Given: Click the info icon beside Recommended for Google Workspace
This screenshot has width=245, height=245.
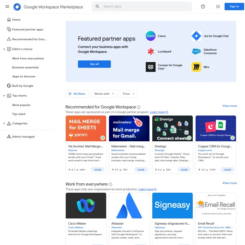Looking at the screenshot, I should pos(138,107).
